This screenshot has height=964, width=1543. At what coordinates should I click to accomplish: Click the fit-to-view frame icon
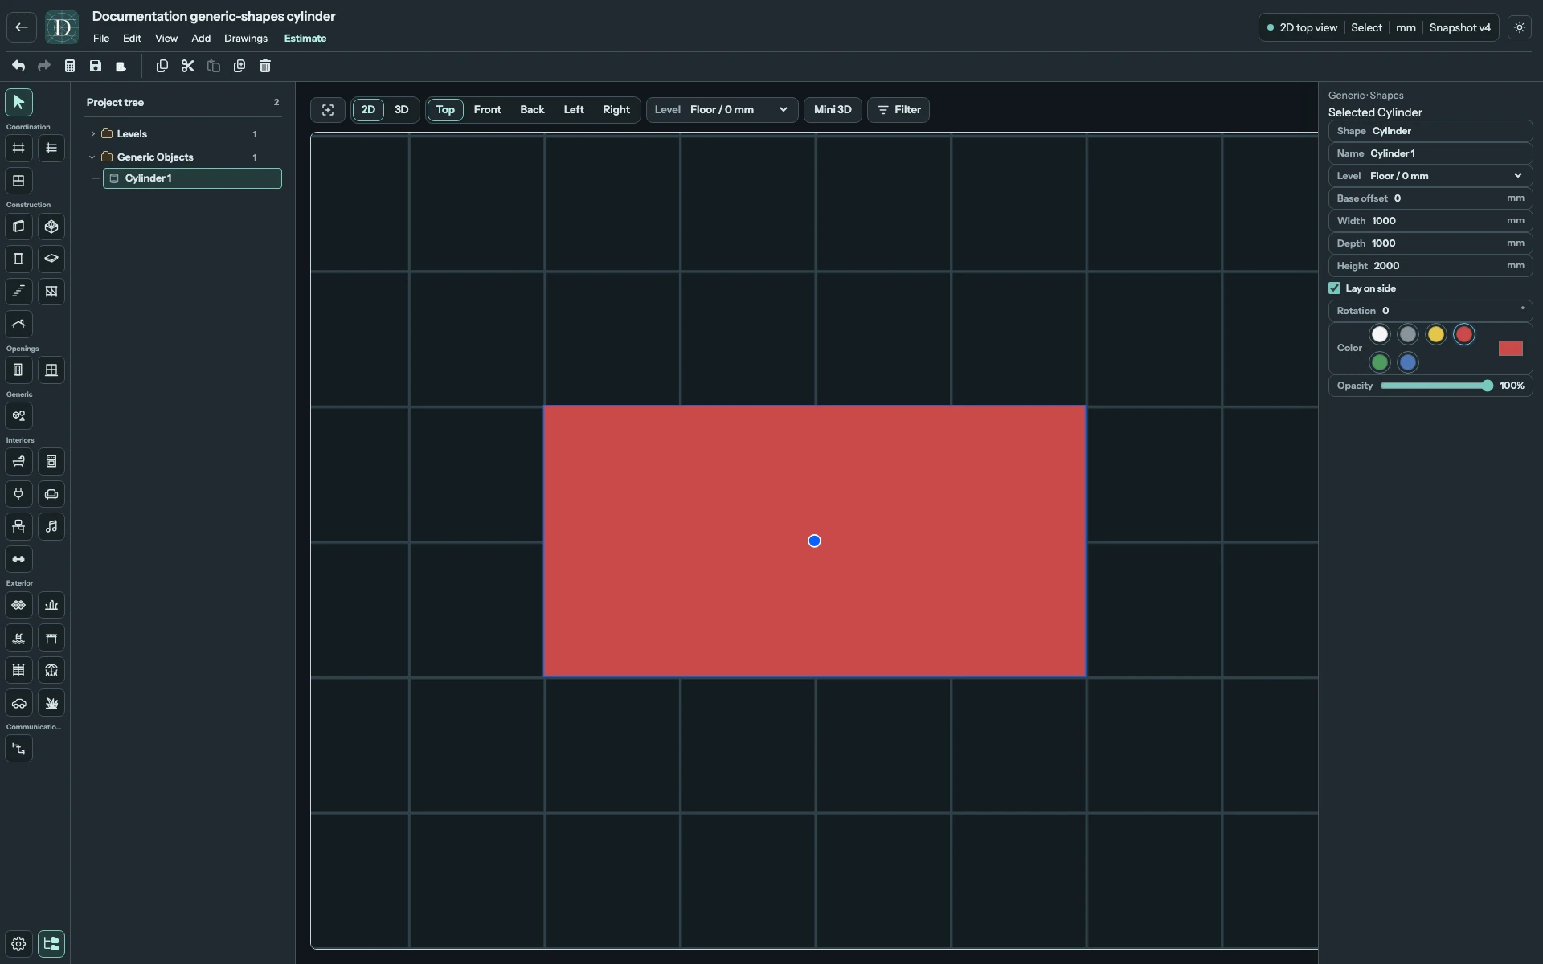[328, 110]
